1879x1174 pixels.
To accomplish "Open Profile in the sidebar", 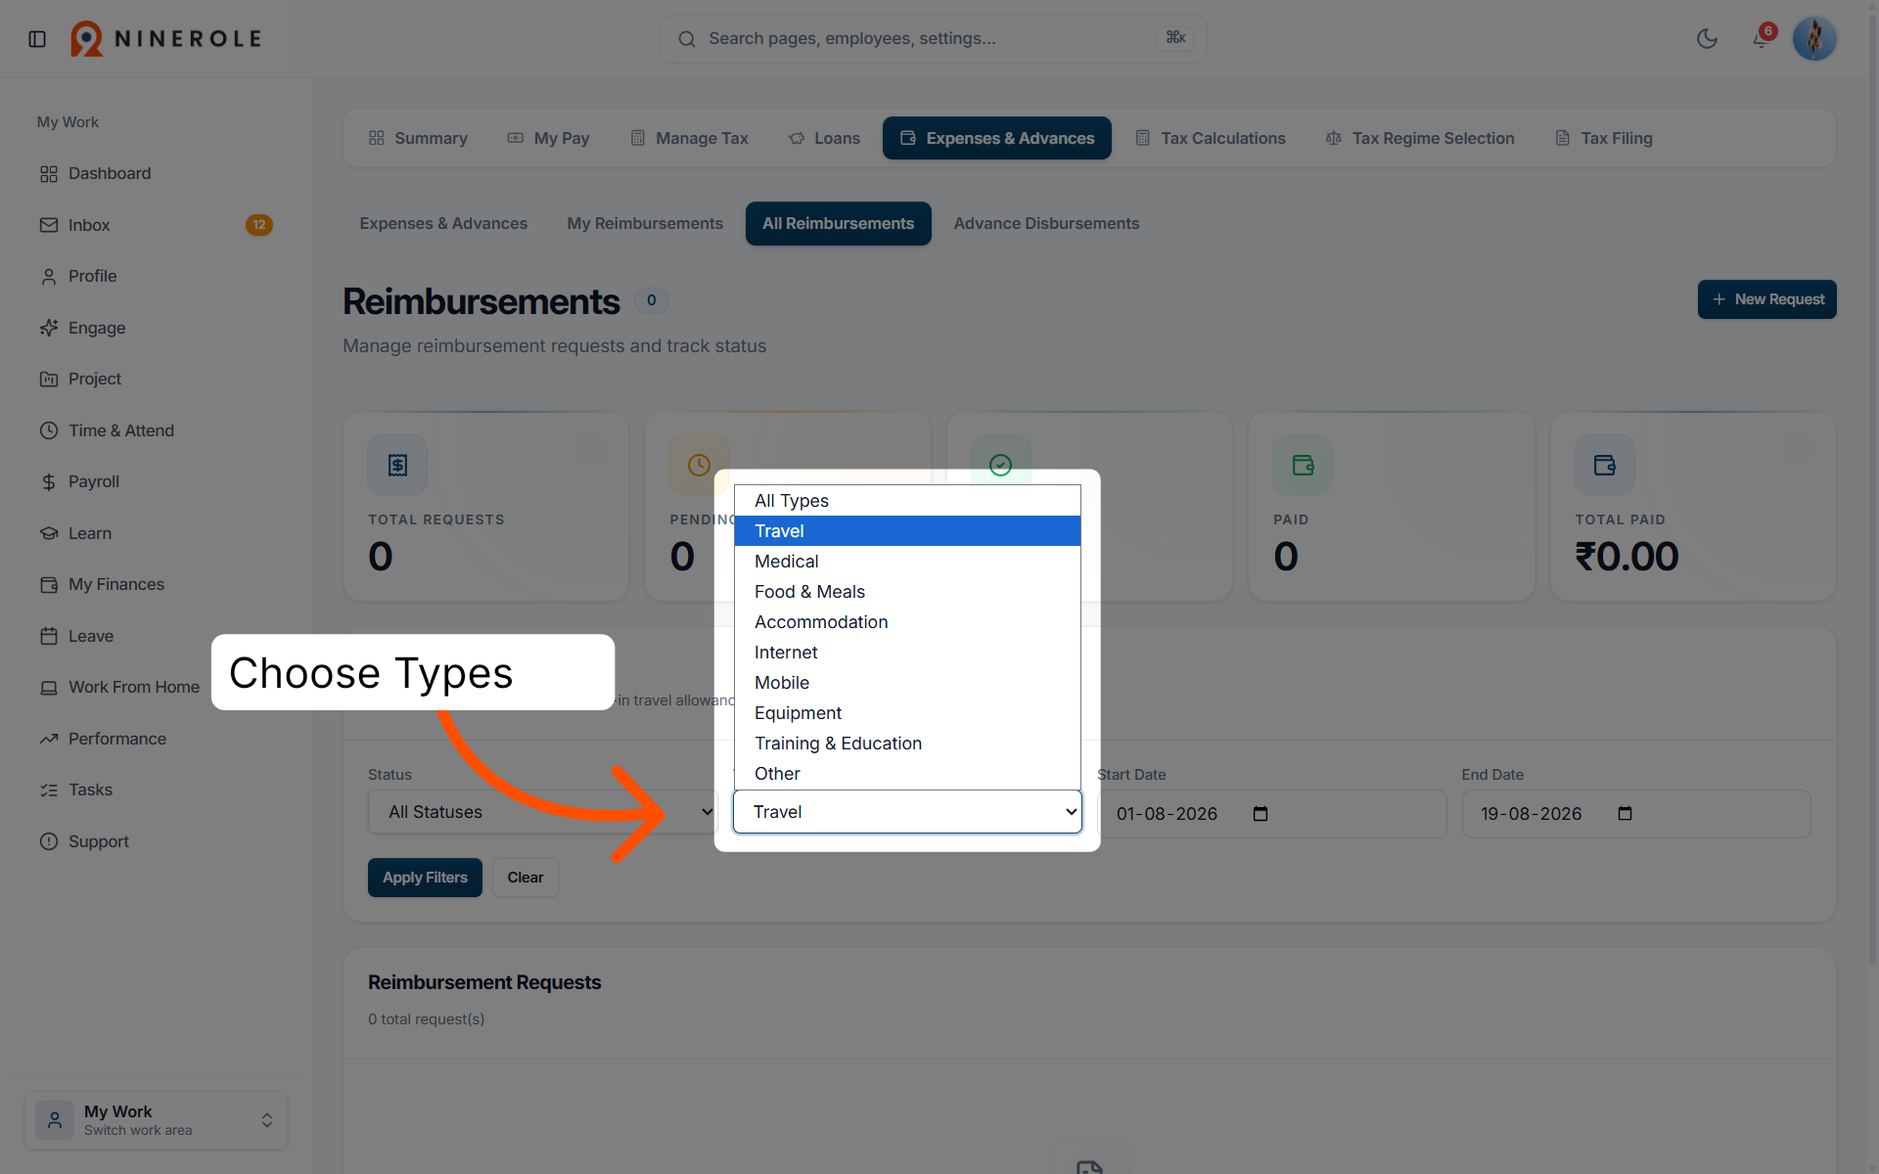I will [156, 276].
